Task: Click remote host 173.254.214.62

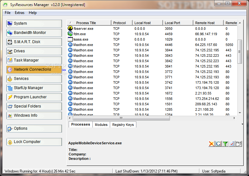Action: coord(207,99)
